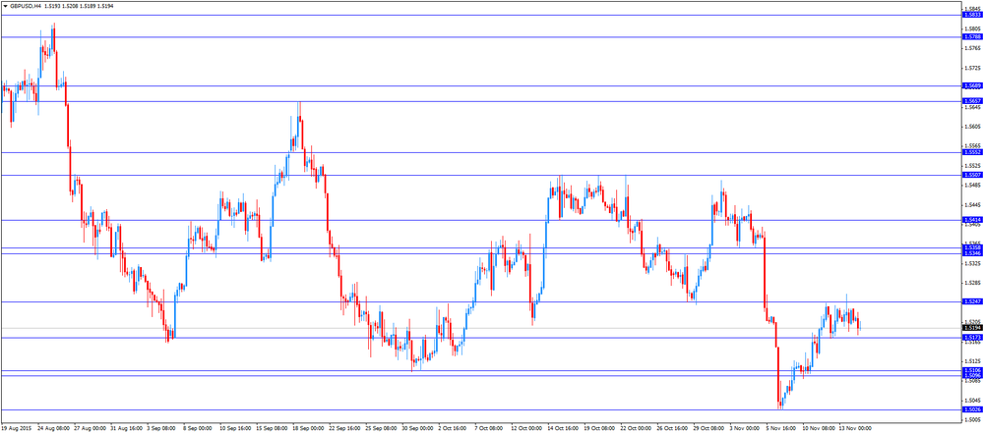Click the 24 Aug 08:00 time label
Image resolution: width=984 pixels, height=433 pixels.
[52, 429]
